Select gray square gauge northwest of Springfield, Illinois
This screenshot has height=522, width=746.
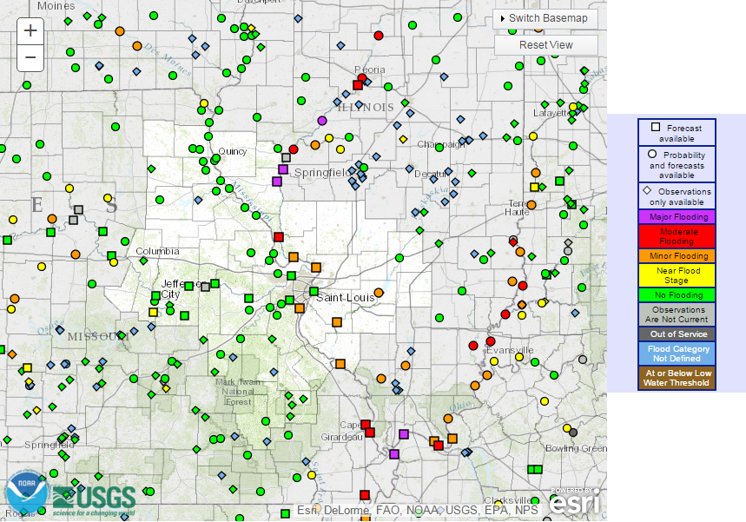[286, 157]
